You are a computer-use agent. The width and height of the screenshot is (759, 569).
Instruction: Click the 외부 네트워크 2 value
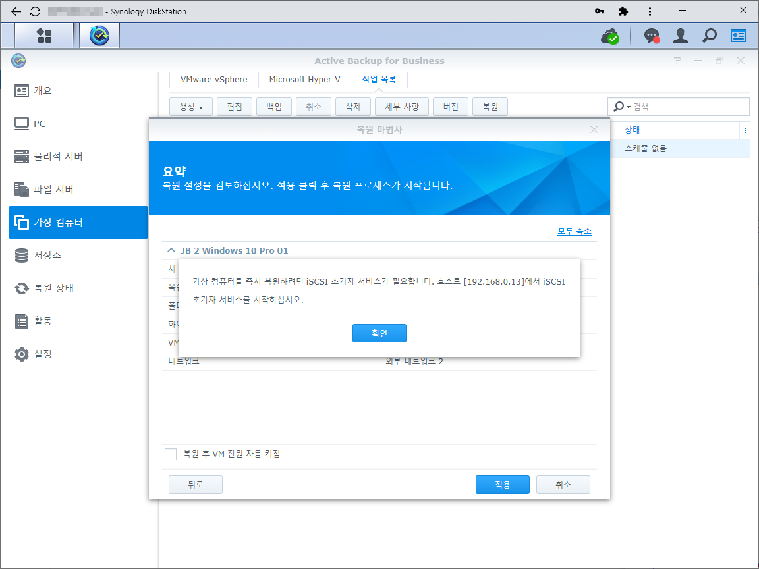coord(414,361)
